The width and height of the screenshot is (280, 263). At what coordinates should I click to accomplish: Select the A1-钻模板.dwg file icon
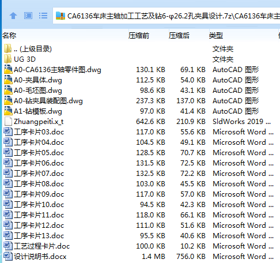8,111
